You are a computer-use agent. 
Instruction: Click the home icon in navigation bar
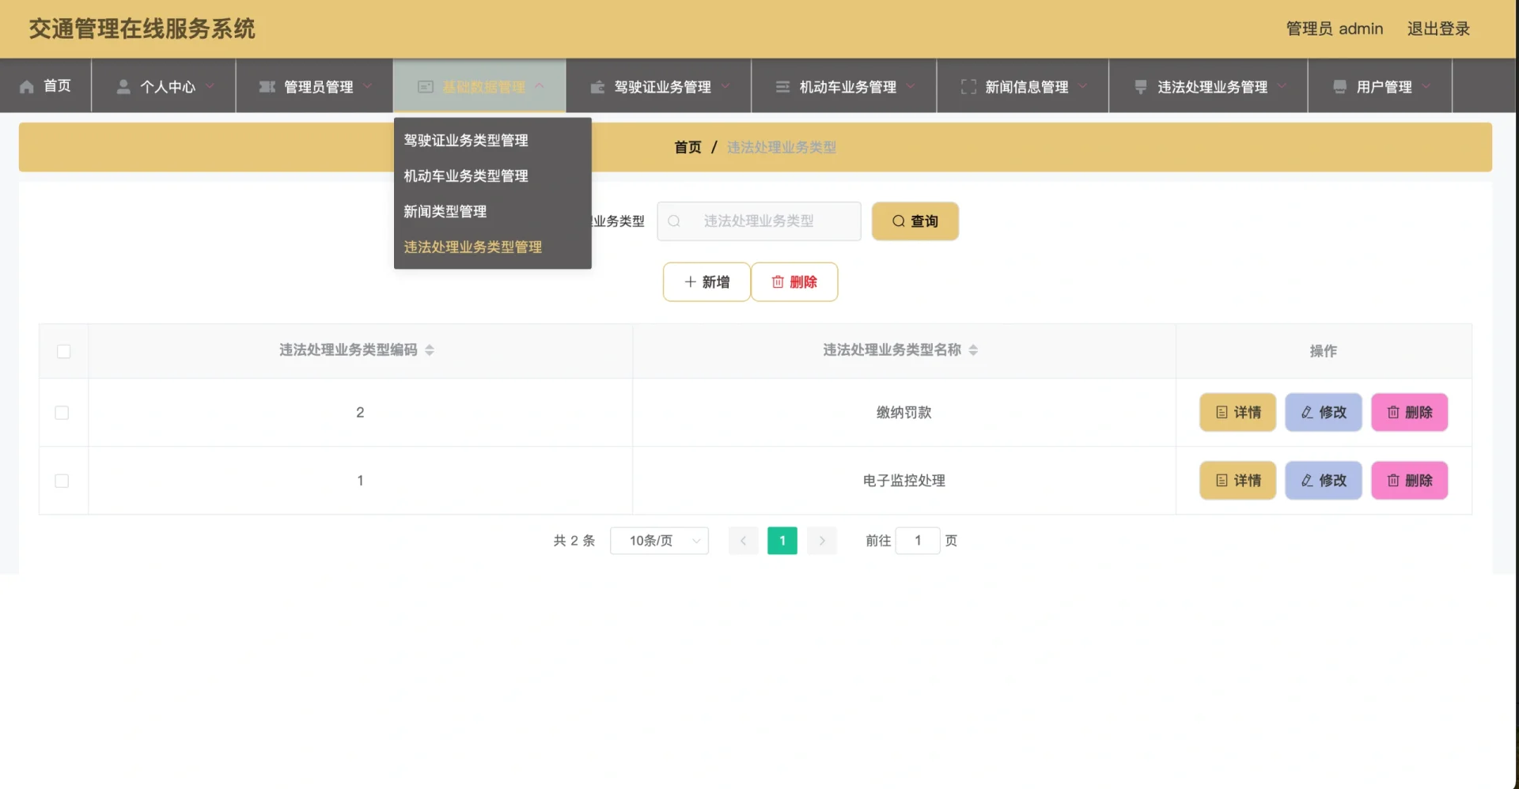[27, 87]
